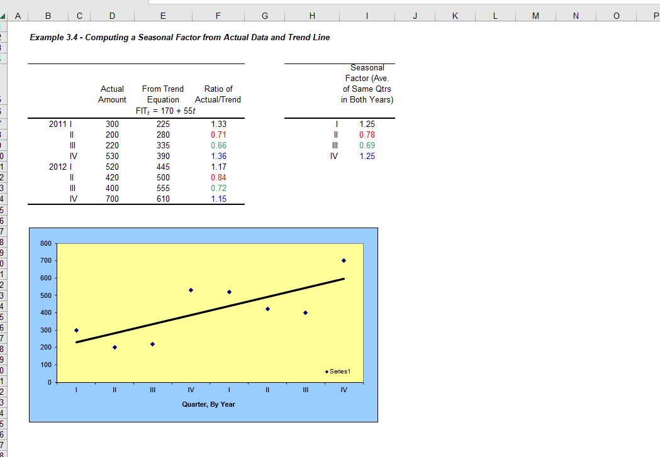Screen dimensions: 660x457
Task: Select trend value cell 610
Action: point(164,199)
